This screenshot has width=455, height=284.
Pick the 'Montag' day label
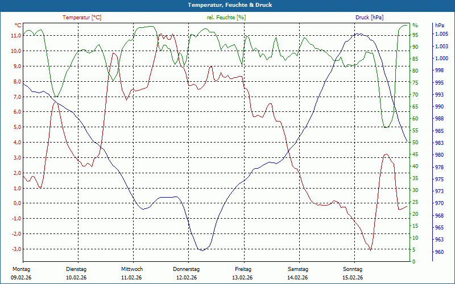pyautogui.click(x=21, y=269)
